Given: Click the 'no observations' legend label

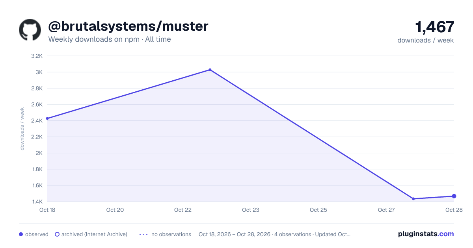Looking at the screenshot, I should (x=171, y=234).
